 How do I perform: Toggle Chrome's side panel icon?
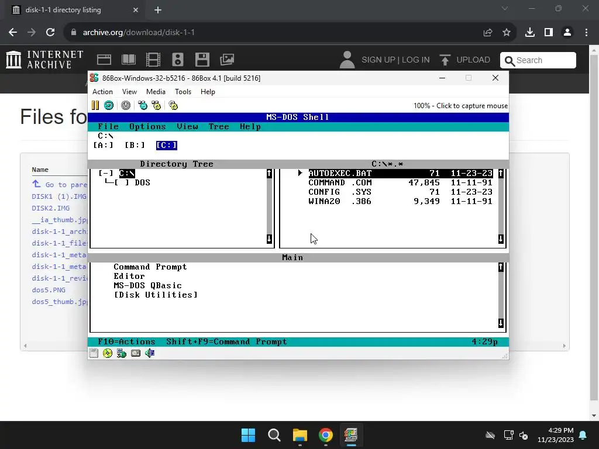(549, 33)
